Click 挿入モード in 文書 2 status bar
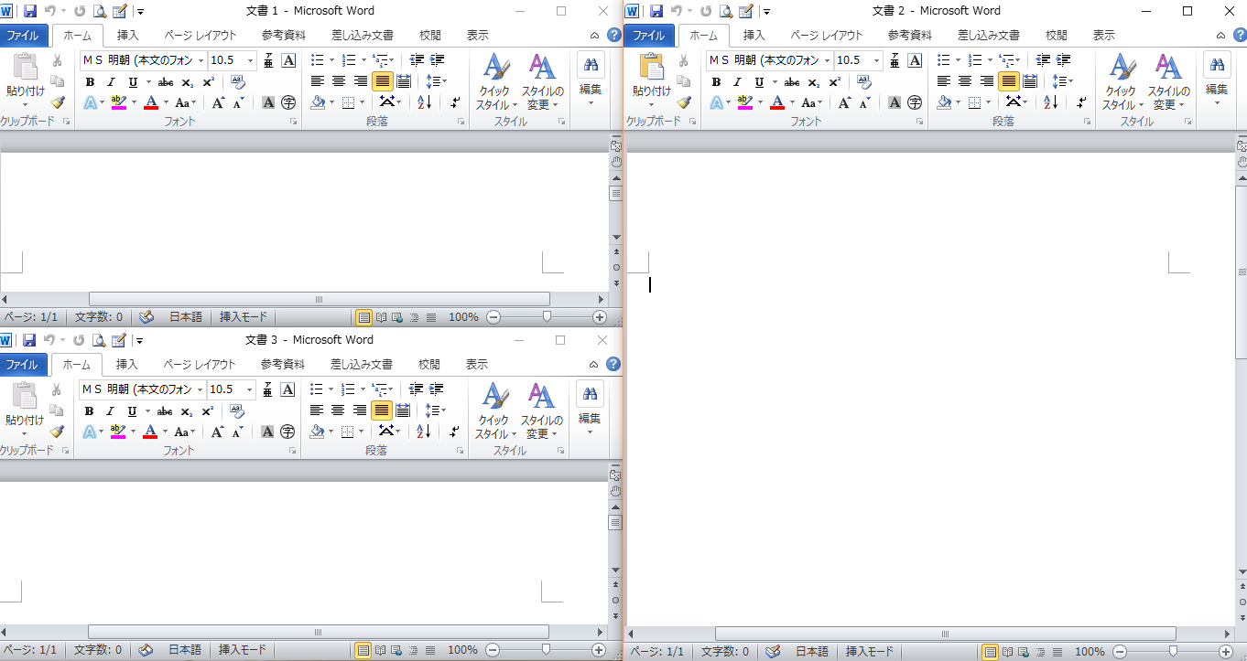This screenshot has width=1247, height=661. (x=870, y=652)
